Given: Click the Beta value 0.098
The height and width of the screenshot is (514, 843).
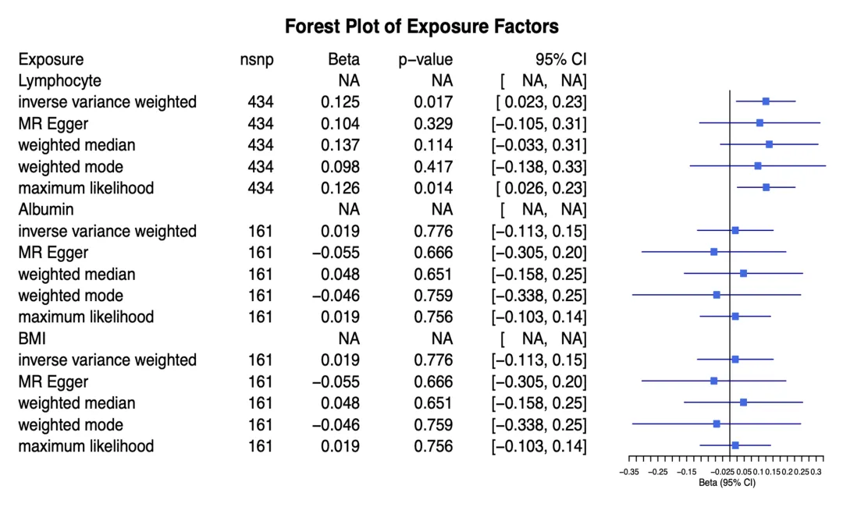Looking at the screenshot, I should tap(340, 167).
